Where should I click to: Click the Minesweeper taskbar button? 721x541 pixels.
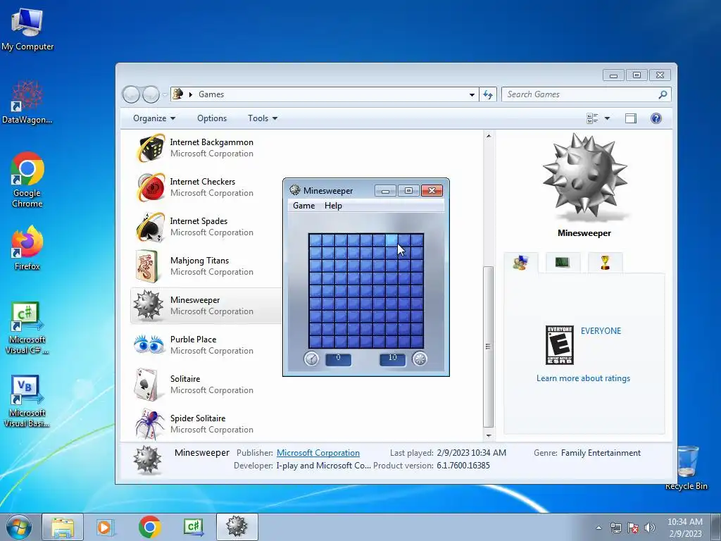coord(237,527)
